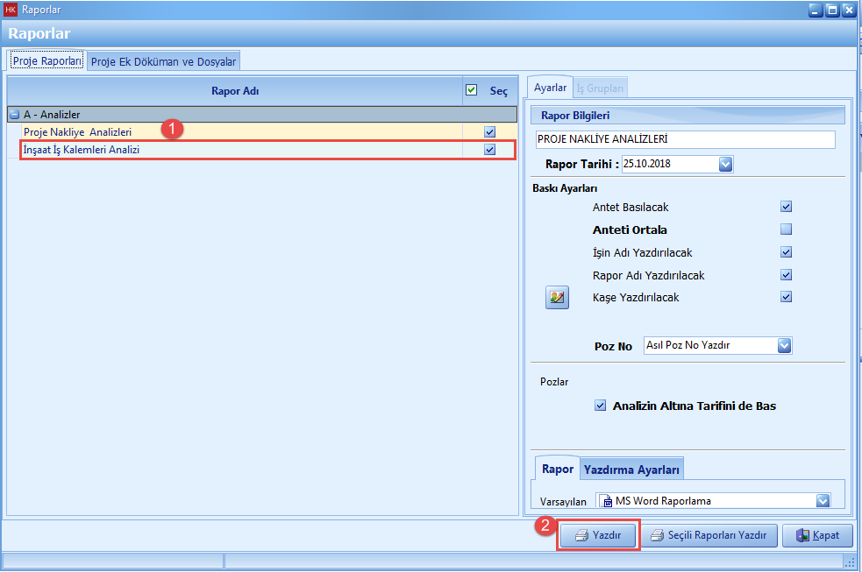Screen dimensions: 862x572
Task: Deselect the Proje Nakliye Analizleri report checkbox
Action: click(489, 132)
